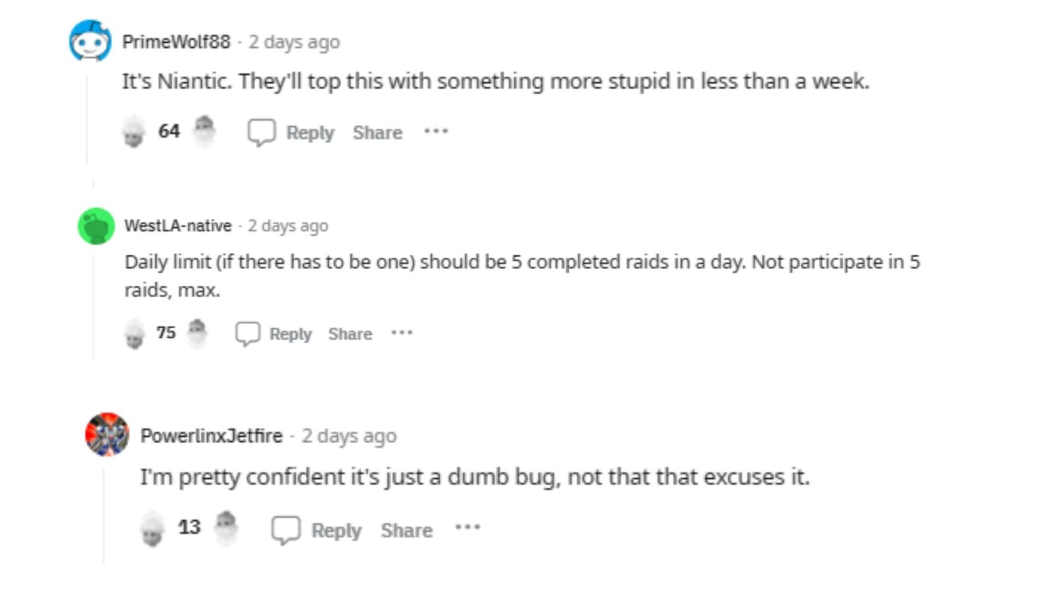This screenshot has width=1052, height=591.
Task: Share PrimeWolf88's comment
Action: pos(377,133)
